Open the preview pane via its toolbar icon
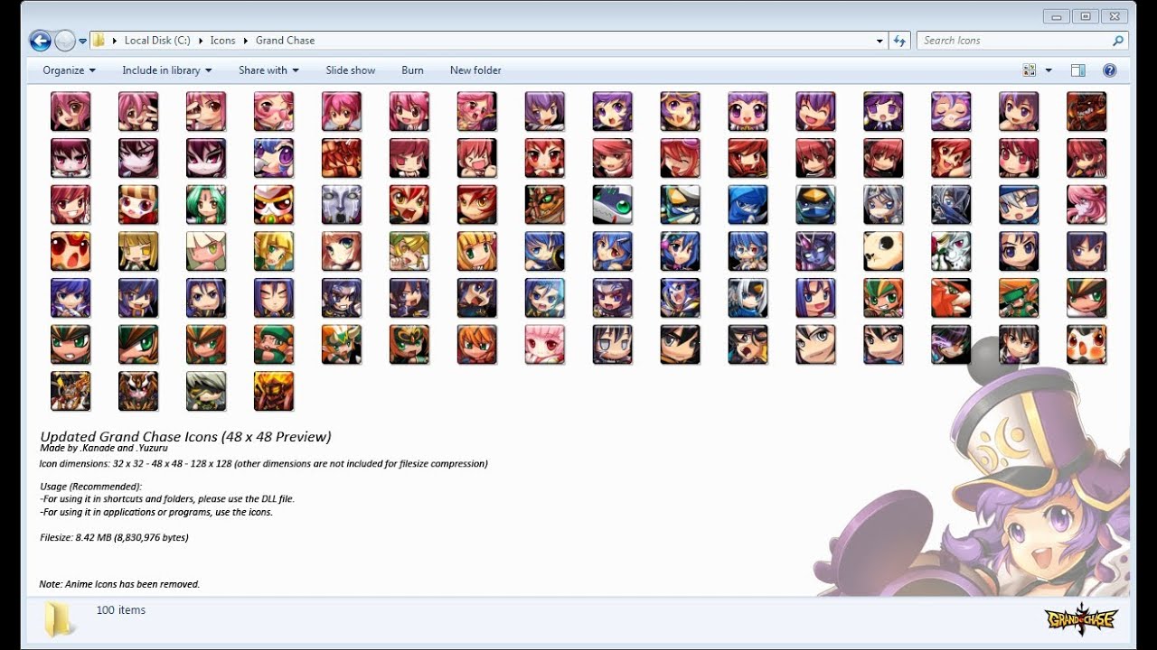This screenshot has height=650, width=1157. point(1077,70)
